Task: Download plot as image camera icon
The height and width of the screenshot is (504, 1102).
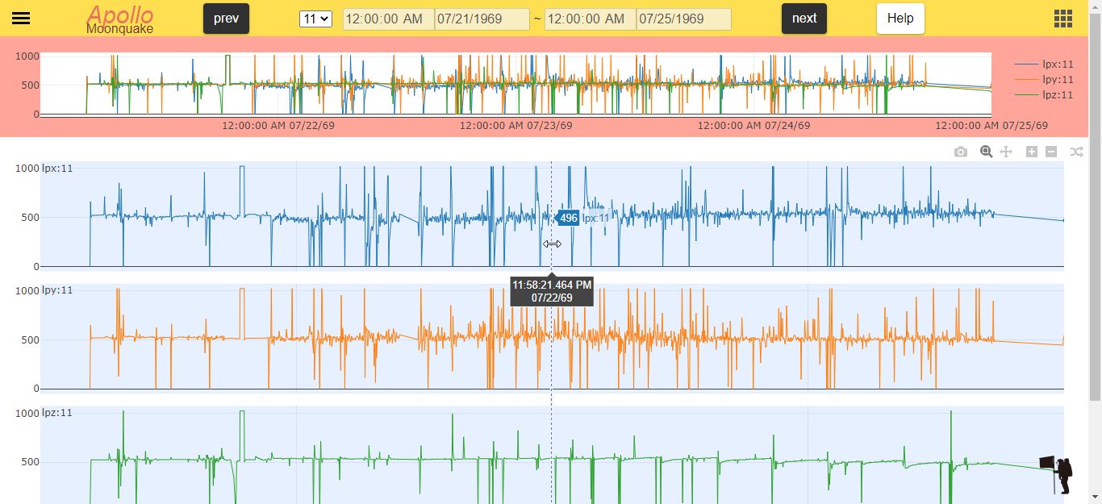Action: point(960,152)
